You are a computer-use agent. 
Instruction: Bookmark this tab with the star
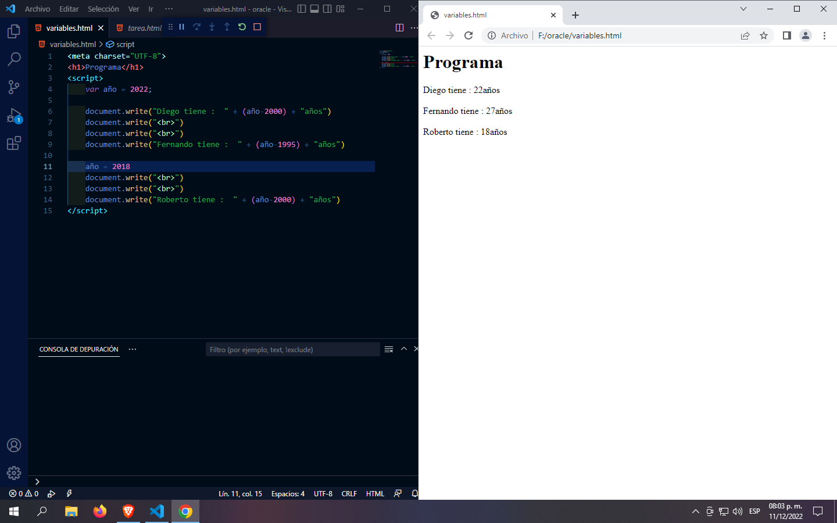[x=764, y=35]
